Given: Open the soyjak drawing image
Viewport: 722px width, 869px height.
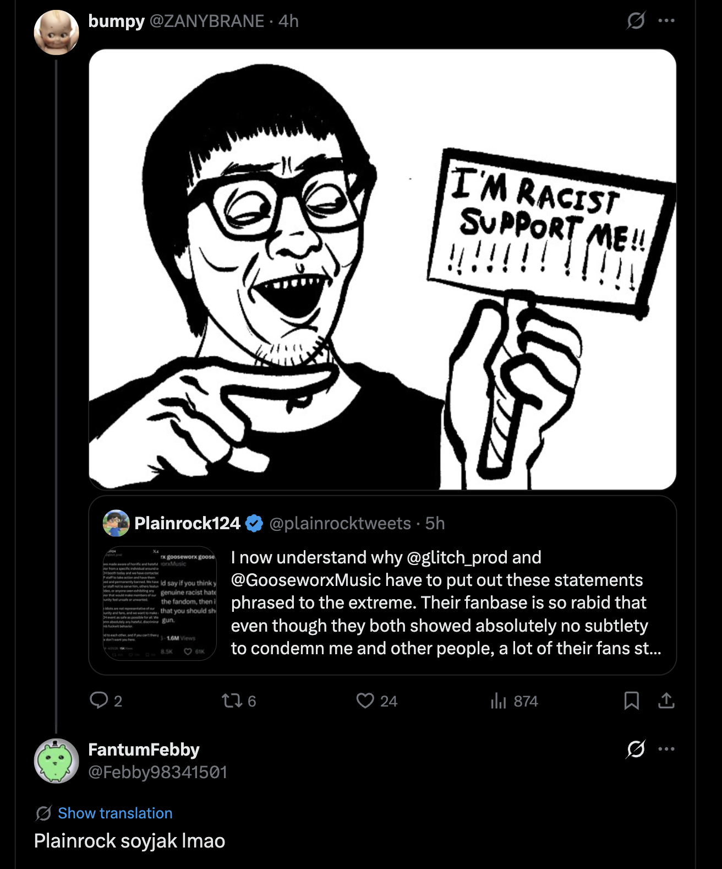Looking at the screenshot, I should click(382, 269).
